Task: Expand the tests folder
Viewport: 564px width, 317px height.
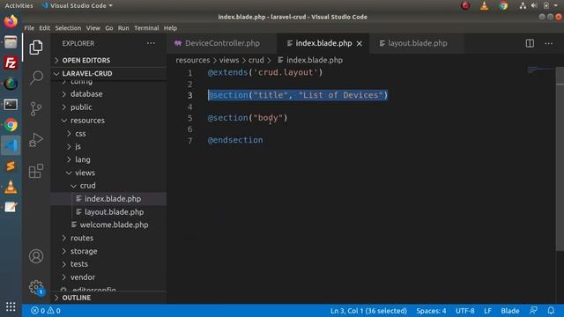Action: click(x=78, y=264)
